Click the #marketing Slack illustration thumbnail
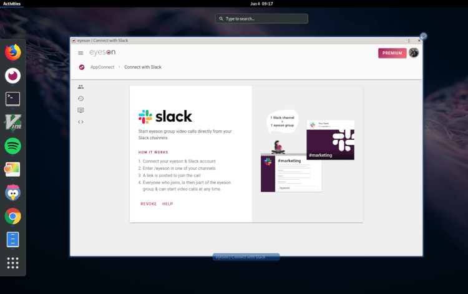Screen dimensions: 468x294 click(330, 140)
